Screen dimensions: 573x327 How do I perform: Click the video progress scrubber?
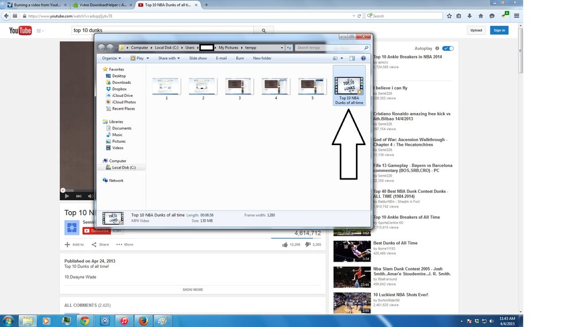coord(63,190)
